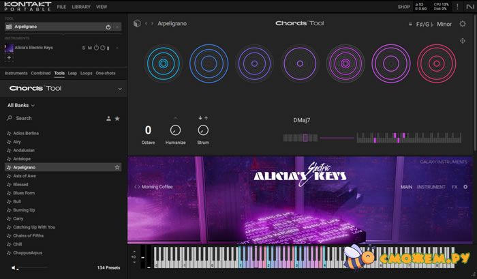Open the Chords Tool settings gear
The height and width of the screenshot is (279, 477).
(463, 23)
